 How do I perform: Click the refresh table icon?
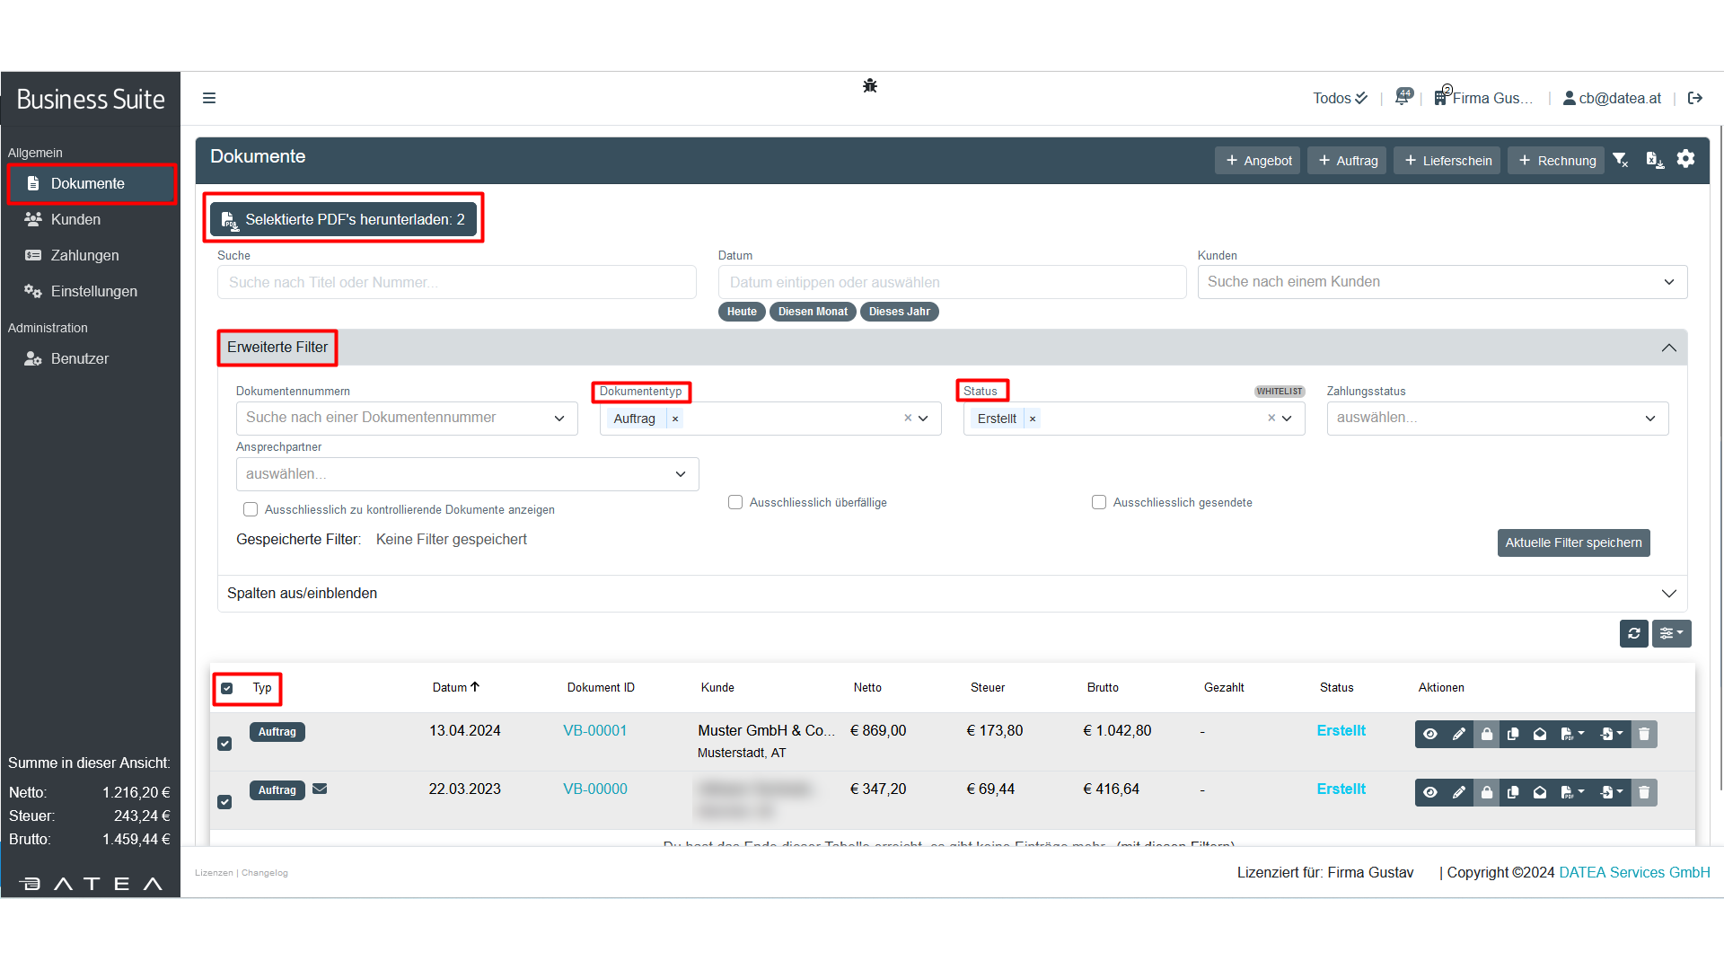[x=1634, y=634]
